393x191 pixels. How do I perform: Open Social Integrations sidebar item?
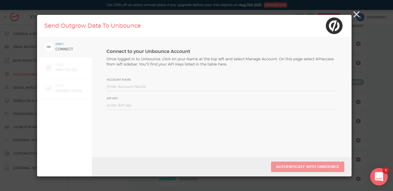[21, 88]
